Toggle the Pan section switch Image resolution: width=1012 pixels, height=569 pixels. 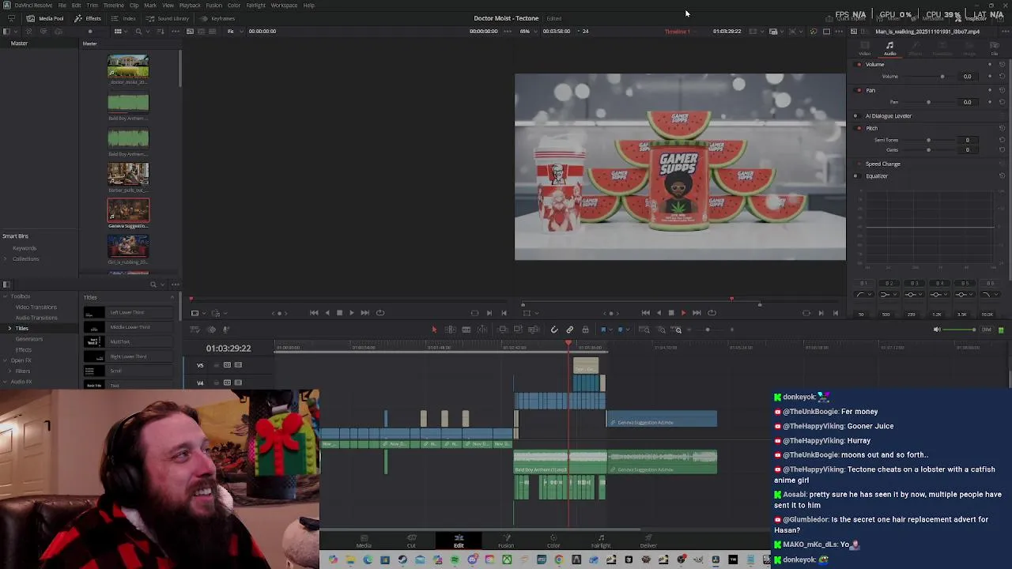coord(859,90)
